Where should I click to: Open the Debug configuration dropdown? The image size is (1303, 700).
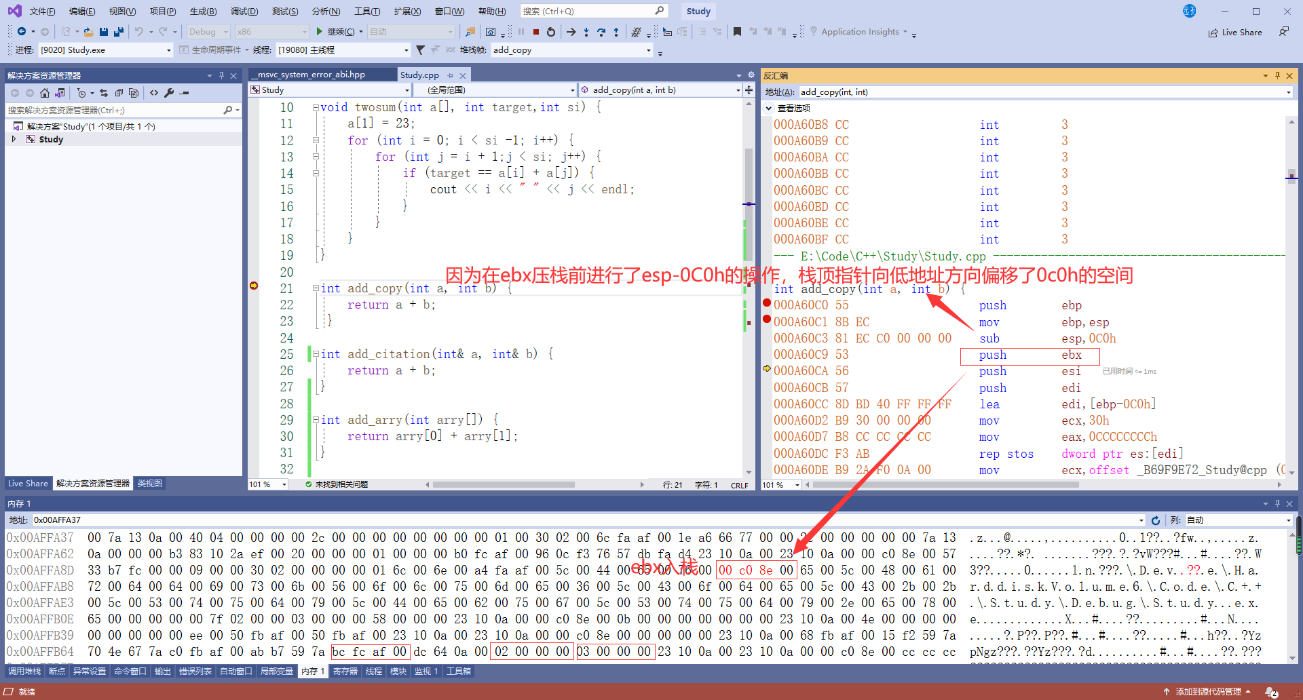point(208,32)
